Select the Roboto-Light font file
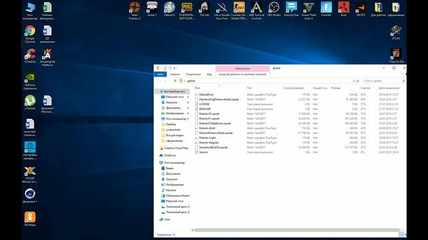Viewport: 428px width, 240px height. [x=207, y=138]
